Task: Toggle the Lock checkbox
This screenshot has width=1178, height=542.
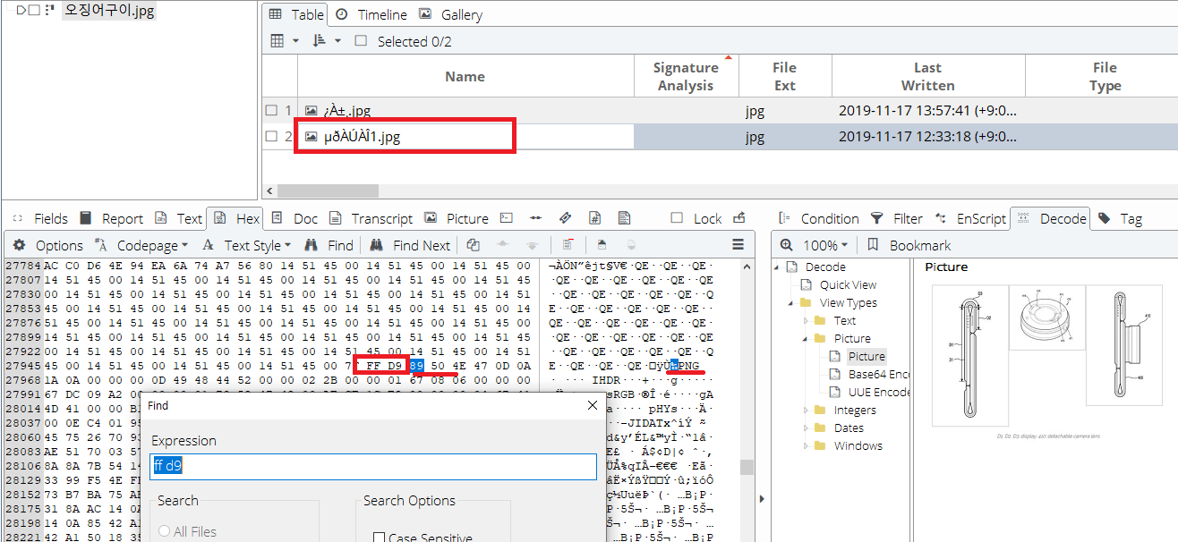Action: (x=677, y=218)
